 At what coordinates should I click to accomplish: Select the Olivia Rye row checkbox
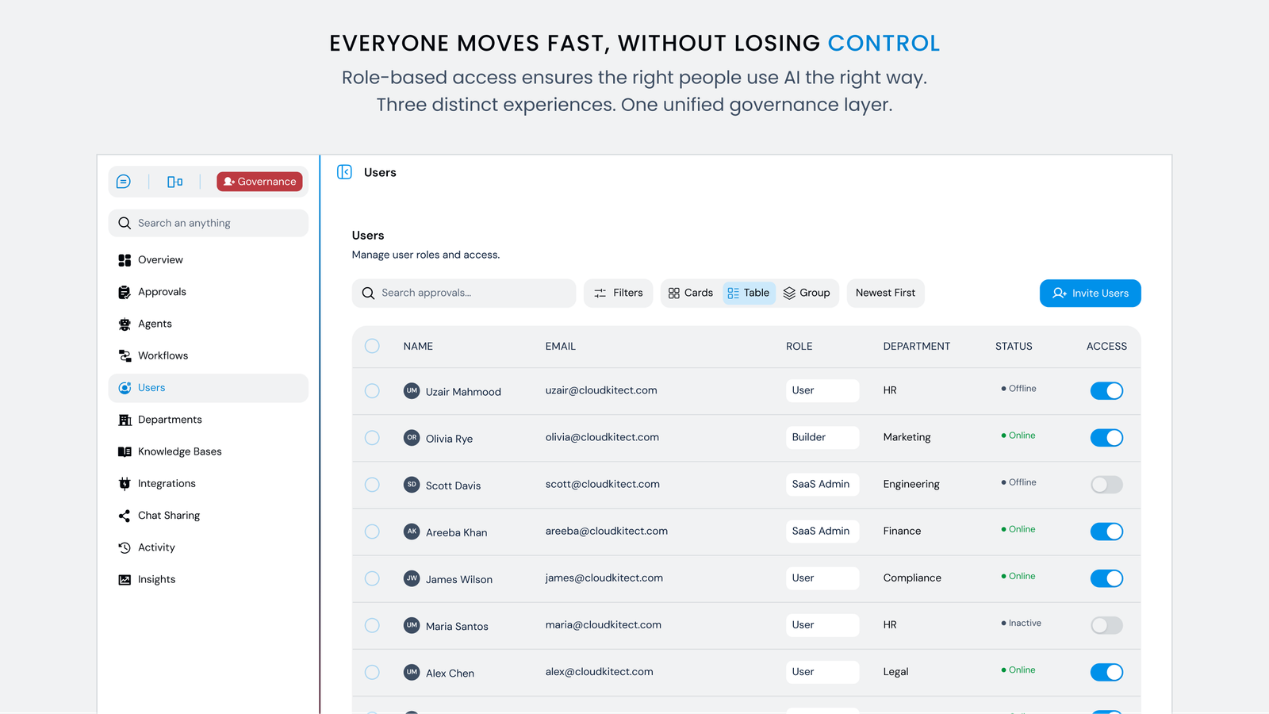[372, 438]
